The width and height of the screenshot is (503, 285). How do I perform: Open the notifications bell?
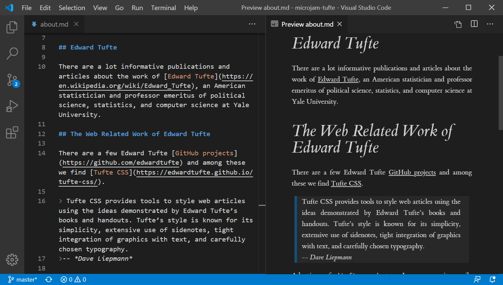click(x=492, y=279)
